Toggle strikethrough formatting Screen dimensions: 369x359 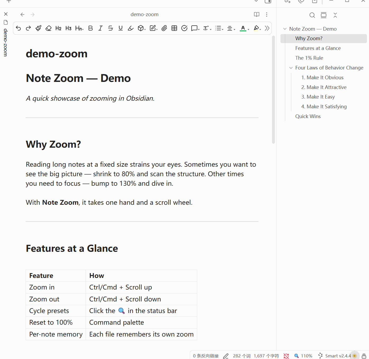pos(110,28)
